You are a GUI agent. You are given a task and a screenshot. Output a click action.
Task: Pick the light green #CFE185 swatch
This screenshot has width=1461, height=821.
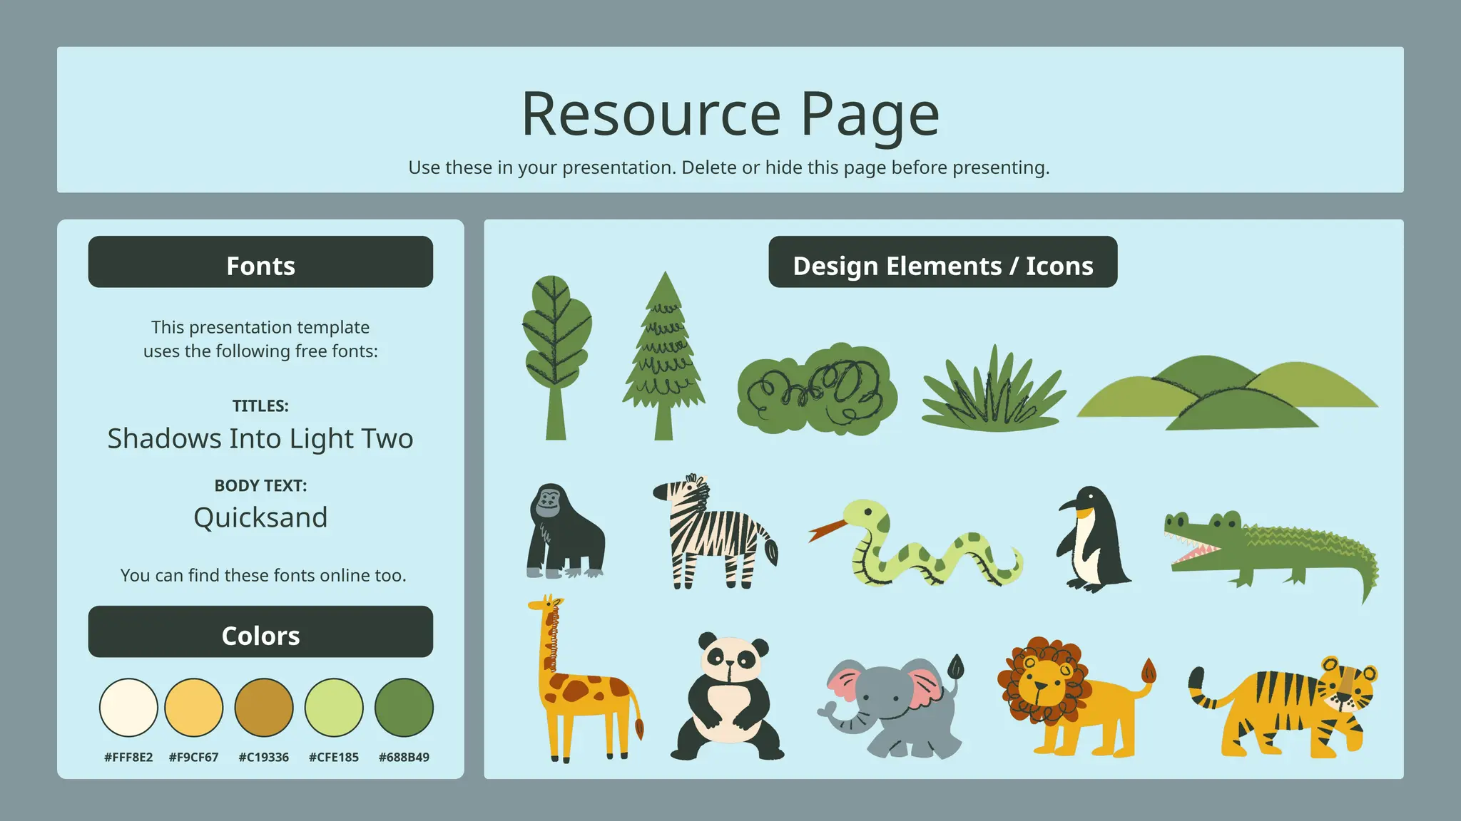(334, 708)
